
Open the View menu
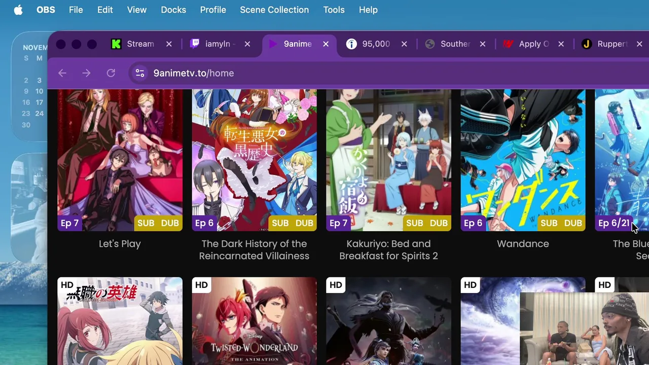point(136,10)
